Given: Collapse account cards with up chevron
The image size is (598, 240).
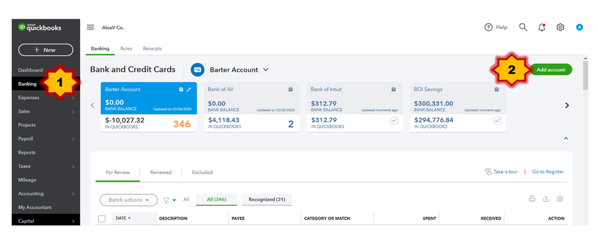Looking at the screenshot, I should [566, 139].
